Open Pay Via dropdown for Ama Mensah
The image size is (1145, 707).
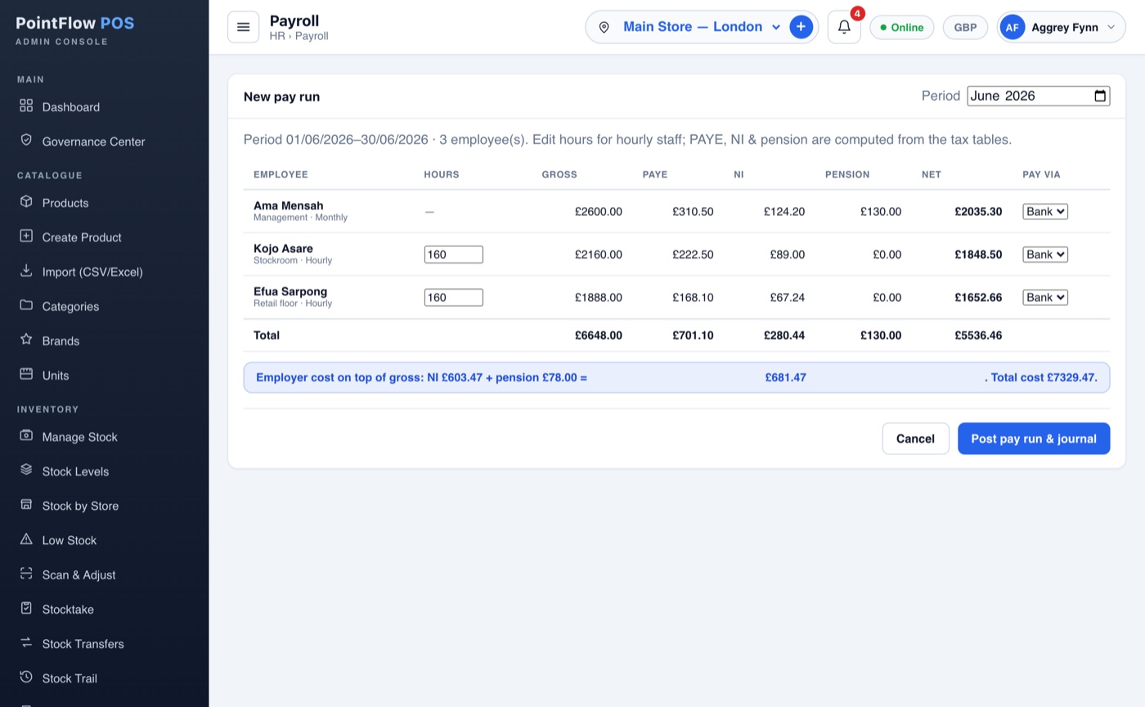(1045, 212)
